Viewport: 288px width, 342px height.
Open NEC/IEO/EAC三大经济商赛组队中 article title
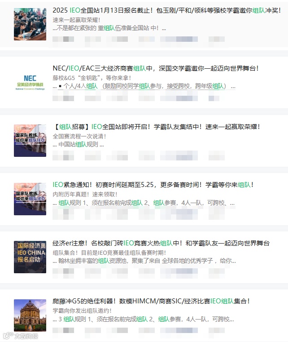tap(156, 68)
